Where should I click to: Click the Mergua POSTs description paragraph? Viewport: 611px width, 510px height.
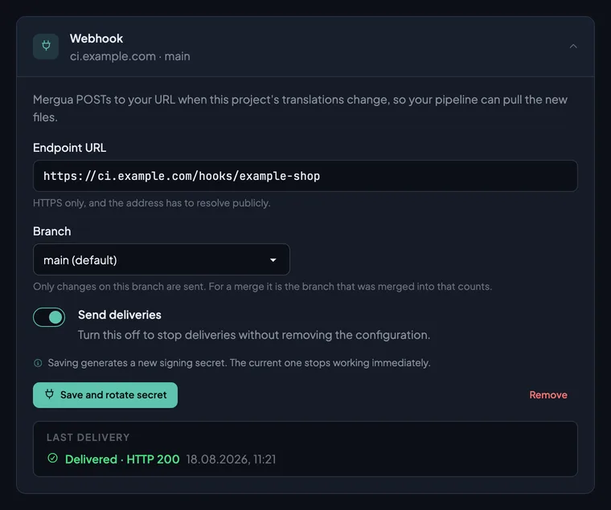pyautogui.click(x=300, y=108)
